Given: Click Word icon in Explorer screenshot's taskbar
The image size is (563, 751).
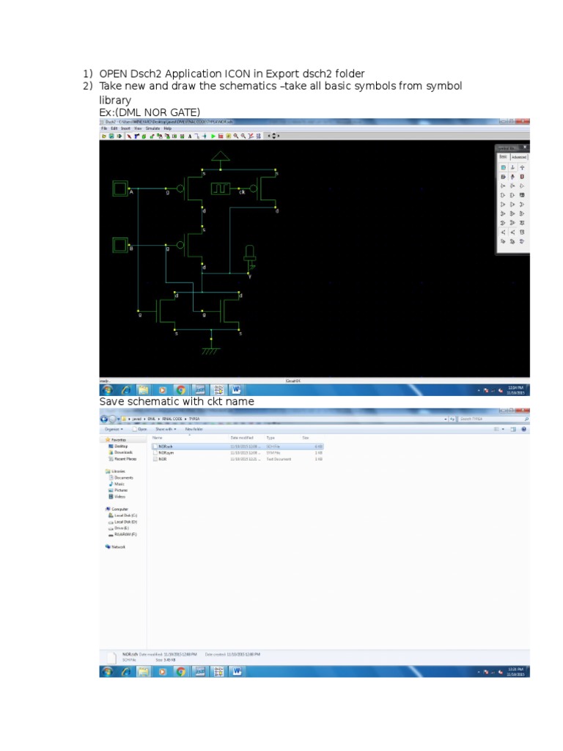Looking at the screenshot, I should point(237,672).
